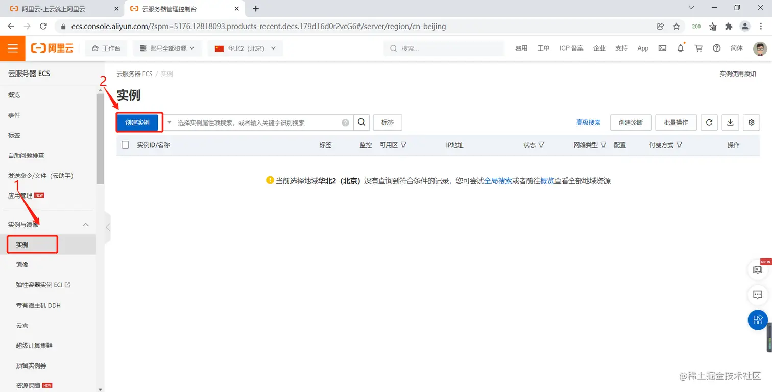Filter by 状态 column
Screen dimensions: 772x392
point(541,145)
